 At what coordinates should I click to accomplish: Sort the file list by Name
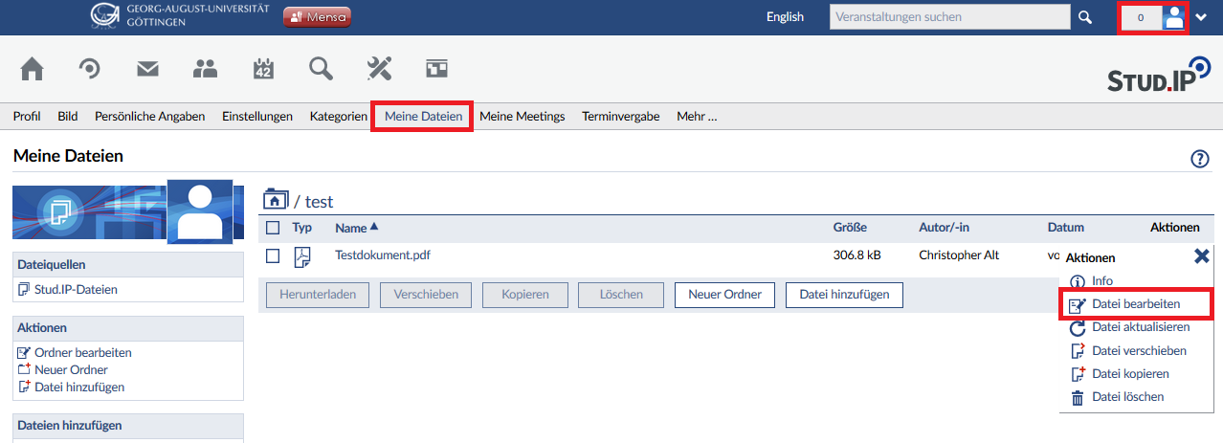pyautogui.click(x=351, y=228)
